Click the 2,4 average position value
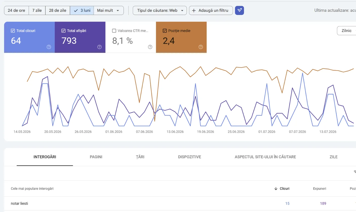 point(169,41)
